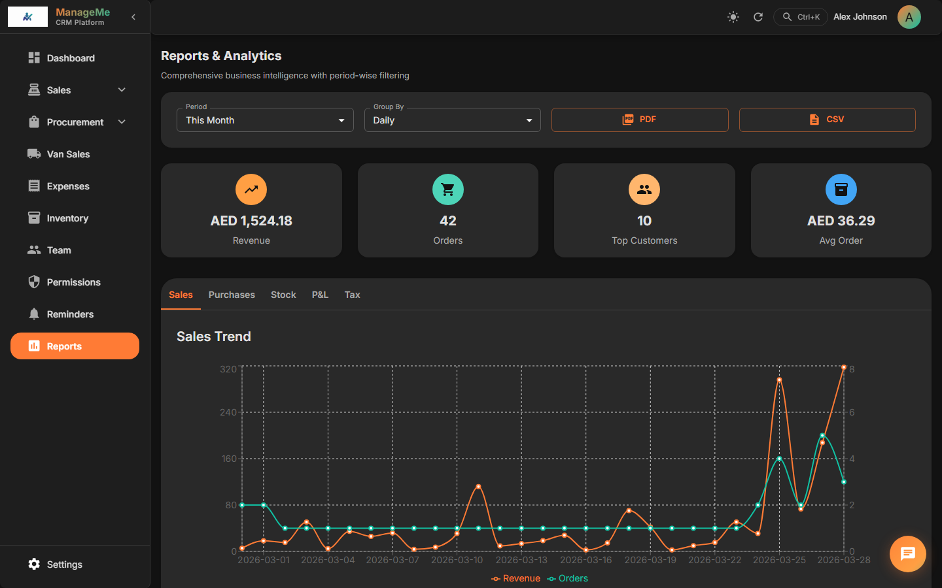942x588 pixels.
Task: Export report as PDF
Action: [x=639, y=120]
